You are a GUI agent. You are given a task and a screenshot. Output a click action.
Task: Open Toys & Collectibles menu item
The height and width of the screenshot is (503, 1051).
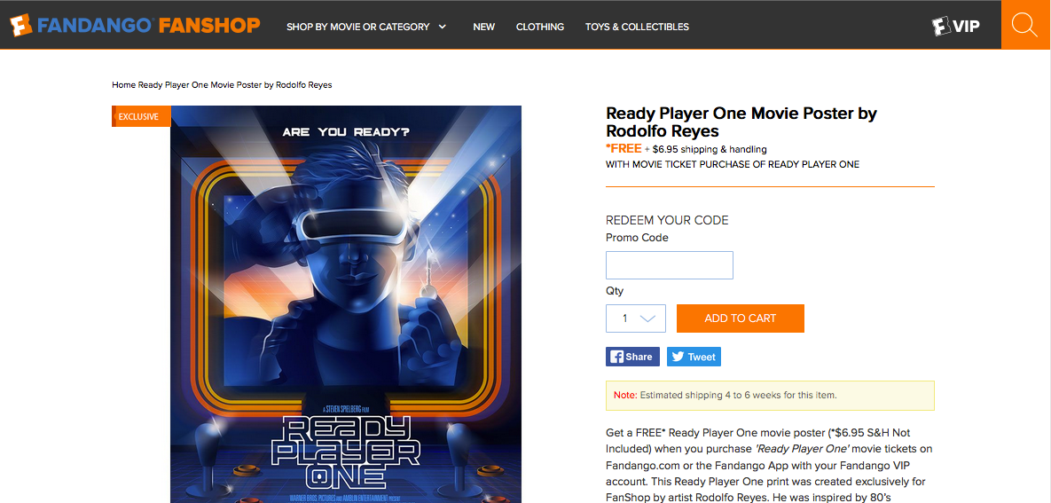pos(637,27)
